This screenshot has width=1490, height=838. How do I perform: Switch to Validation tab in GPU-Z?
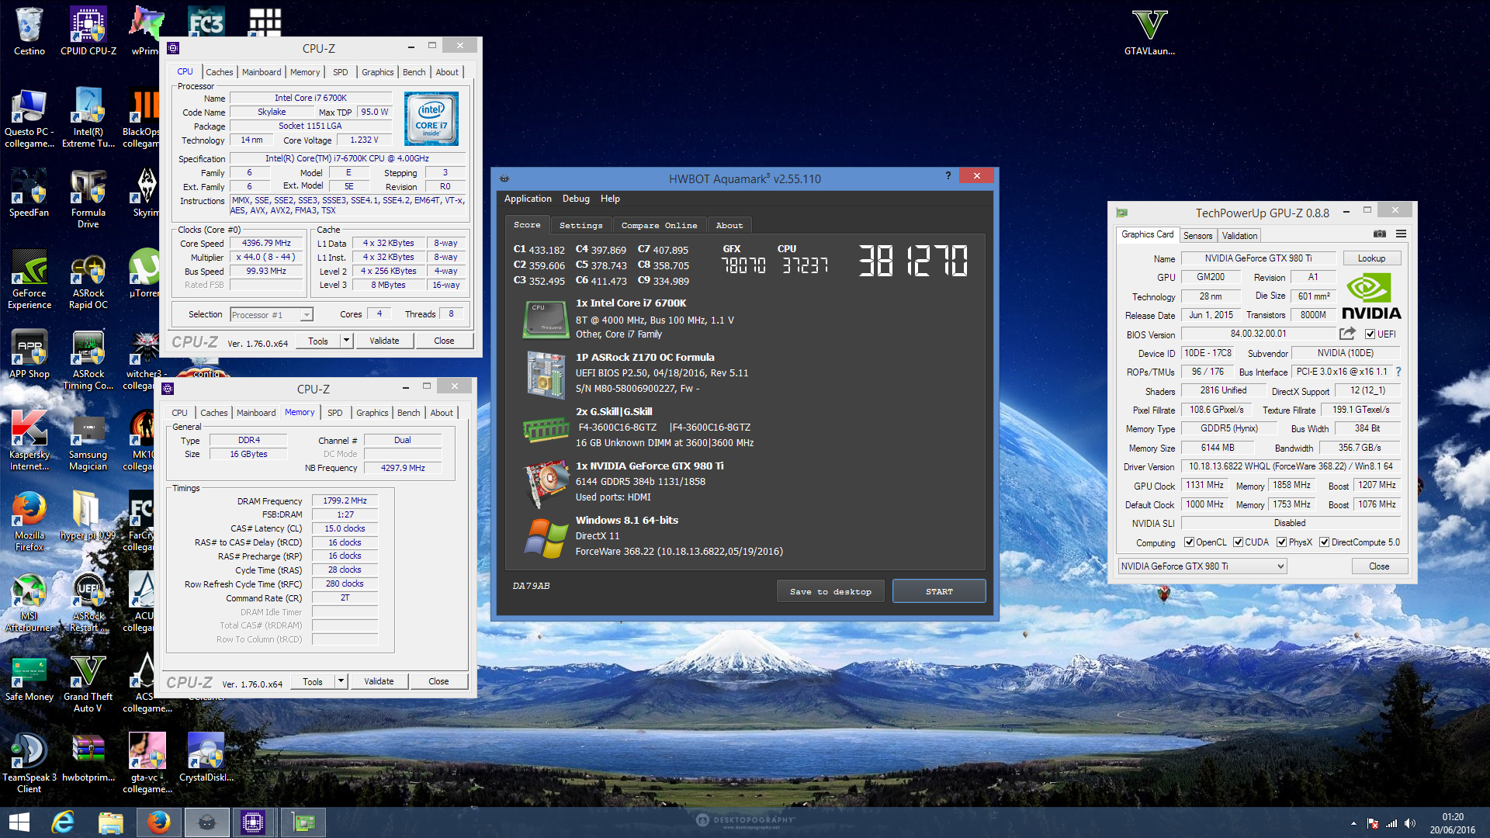click(1239, 236)
